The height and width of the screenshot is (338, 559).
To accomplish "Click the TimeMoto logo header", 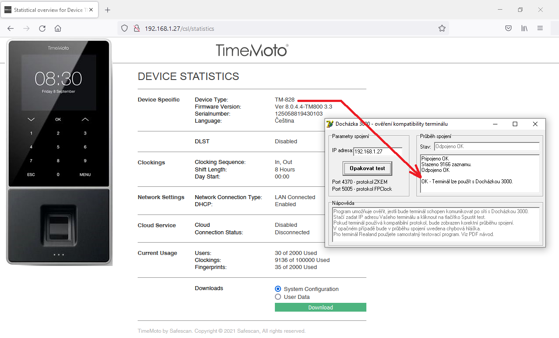I will [x=252, y=50].
